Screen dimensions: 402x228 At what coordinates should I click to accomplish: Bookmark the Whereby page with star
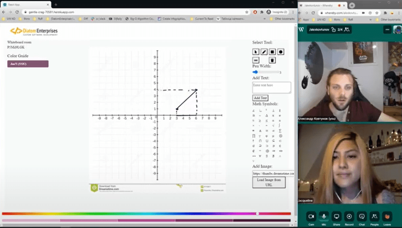tap(377, 13)
